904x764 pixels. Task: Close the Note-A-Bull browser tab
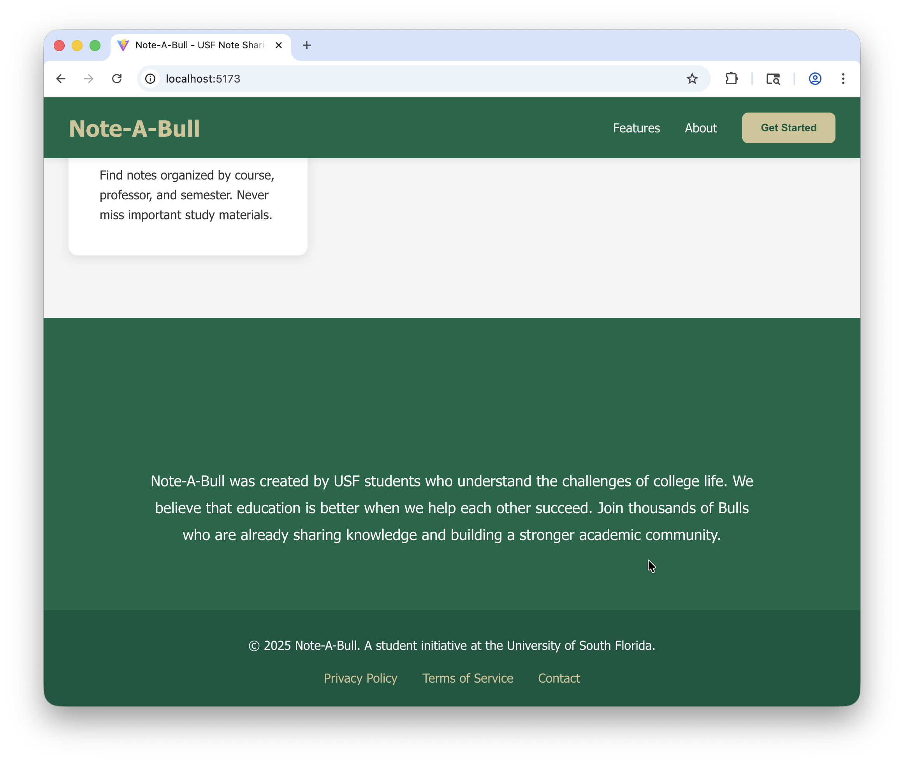279,46
